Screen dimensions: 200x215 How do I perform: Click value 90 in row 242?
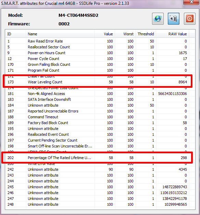point(111,169)
